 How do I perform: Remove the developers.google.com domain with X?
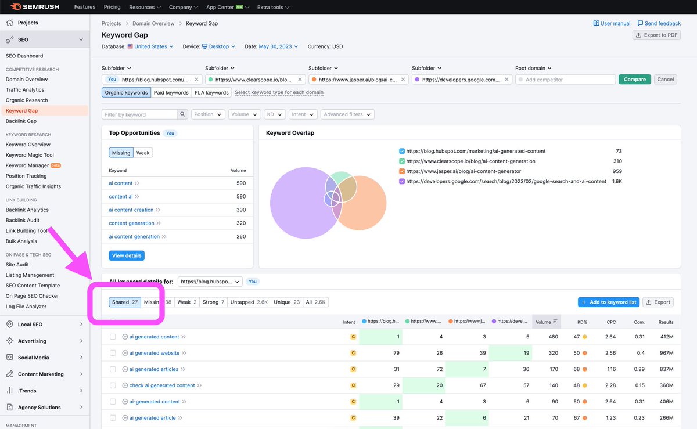pyautogui.click(x=507, y=80)
